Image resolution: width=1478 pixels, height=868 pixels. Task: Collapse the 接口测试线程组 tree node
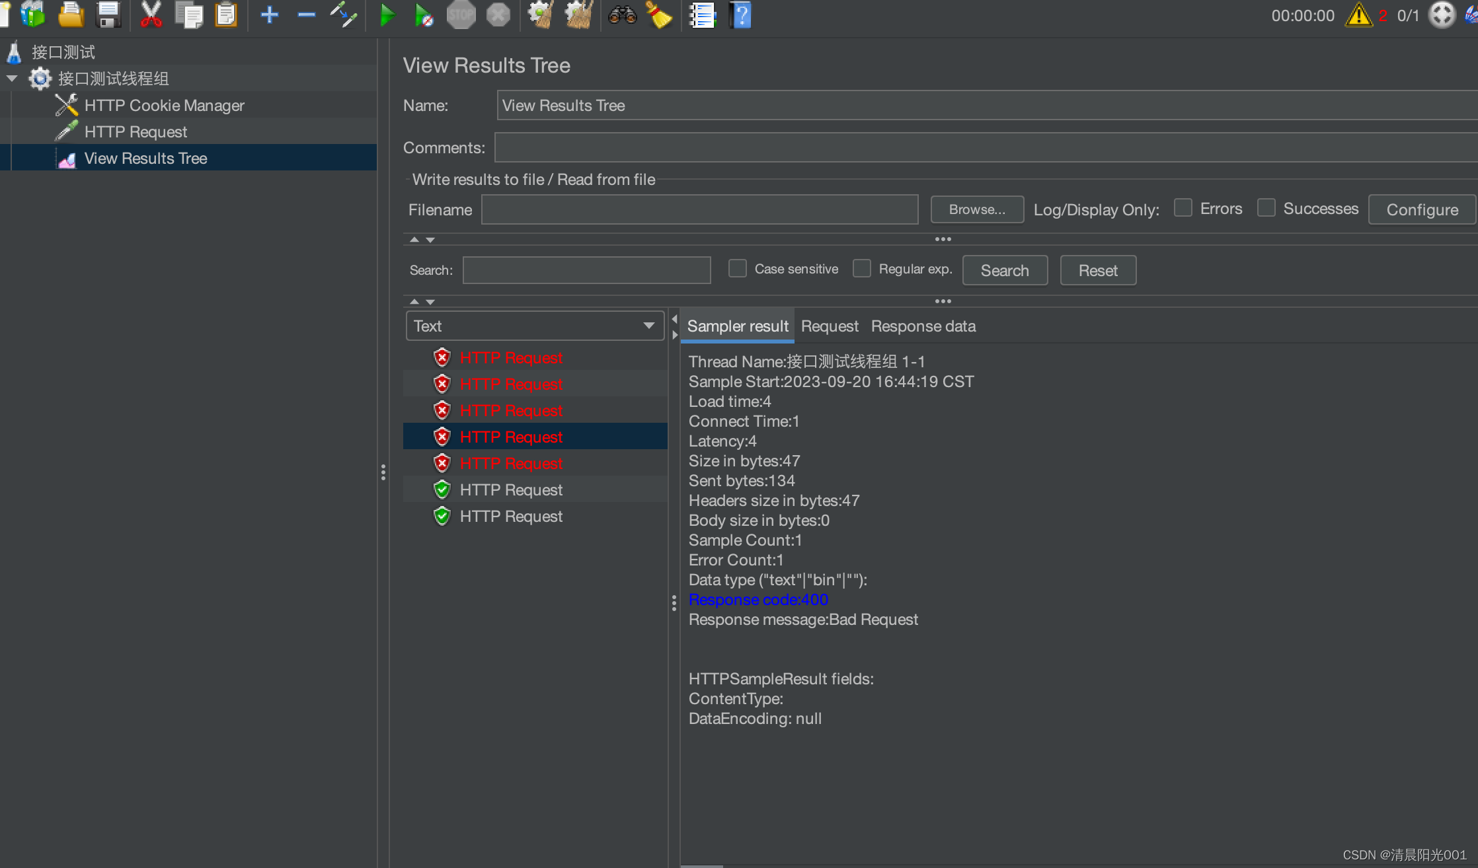pyautogui.click(x=11, y=79)
